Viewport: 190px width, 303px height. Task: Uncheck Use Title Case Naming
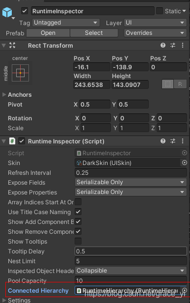click(x=78, y=212)
